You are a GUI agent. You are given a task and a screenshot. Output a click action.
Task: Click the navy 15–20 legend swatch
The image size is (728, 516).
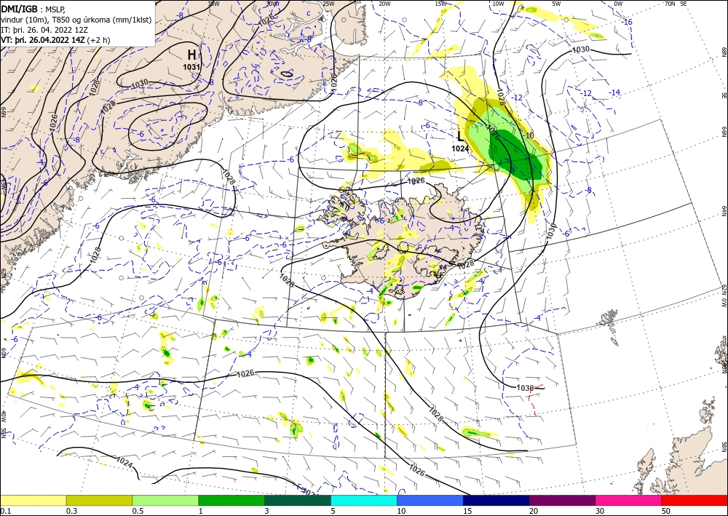click(x=496, y=500)
